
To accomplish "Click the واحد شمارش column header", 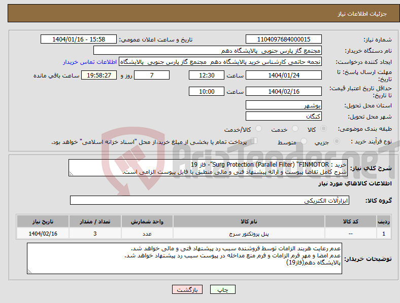I will pyautogui.click(x=147, y=221).
